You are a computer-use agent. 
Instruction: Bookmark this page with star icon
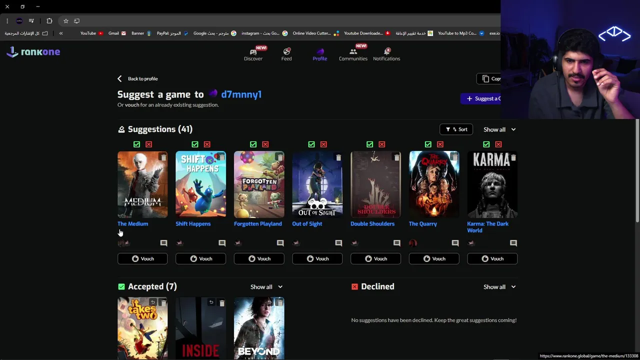pos(65,21)
